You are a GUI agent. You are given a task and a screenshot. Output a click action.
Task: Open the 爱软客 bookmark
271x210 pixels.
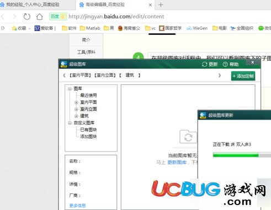point(44,28)
